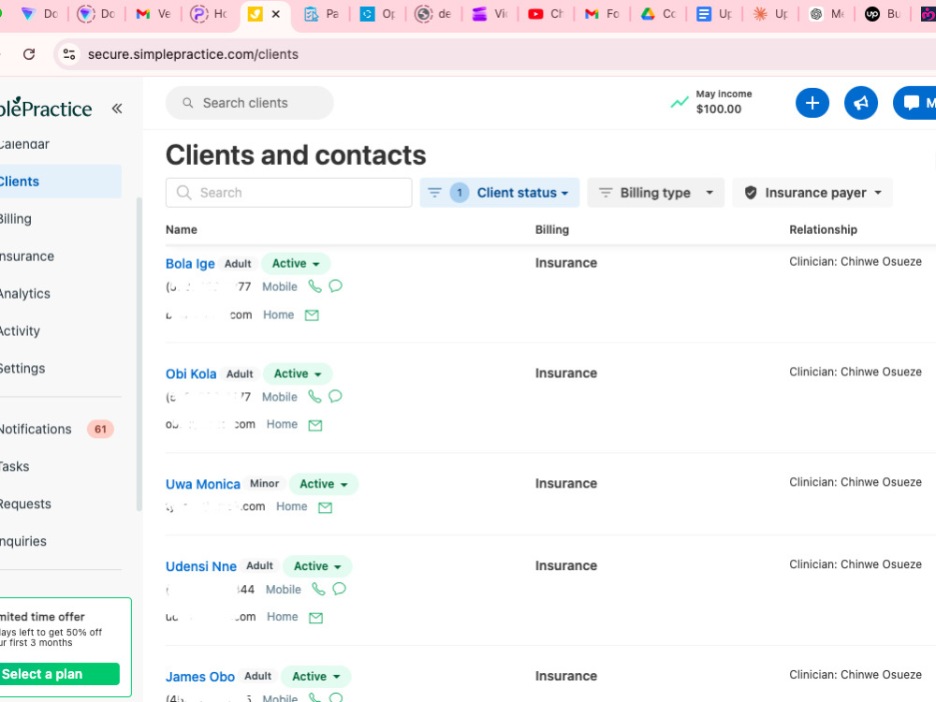This screenshot has height=702, width=936.
Task: Click the browser address bar URL
Action: click(x=193, y=54)
